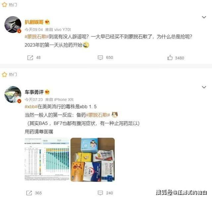Click the top 热门 star icon
Image resolution: width=212 pixels, height=198 pixels.
point(4,5)
